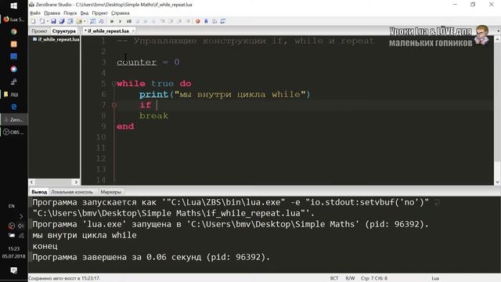Create a new file with toolbar icon
This screenshot has height=282, width=501.
click(x=33, y=21)
